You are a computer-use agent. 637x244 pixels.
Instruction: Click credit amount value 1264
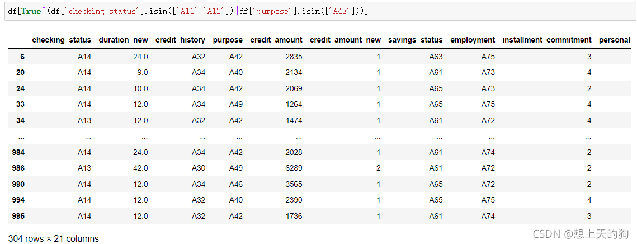[x=294, y=105]
